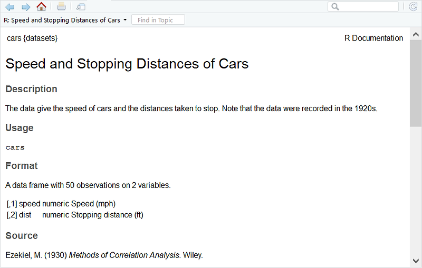Click the Description heading
Image resolution: width=422 pixels, height=268 pixels.
pyautogui.click(x=31, y=89)
